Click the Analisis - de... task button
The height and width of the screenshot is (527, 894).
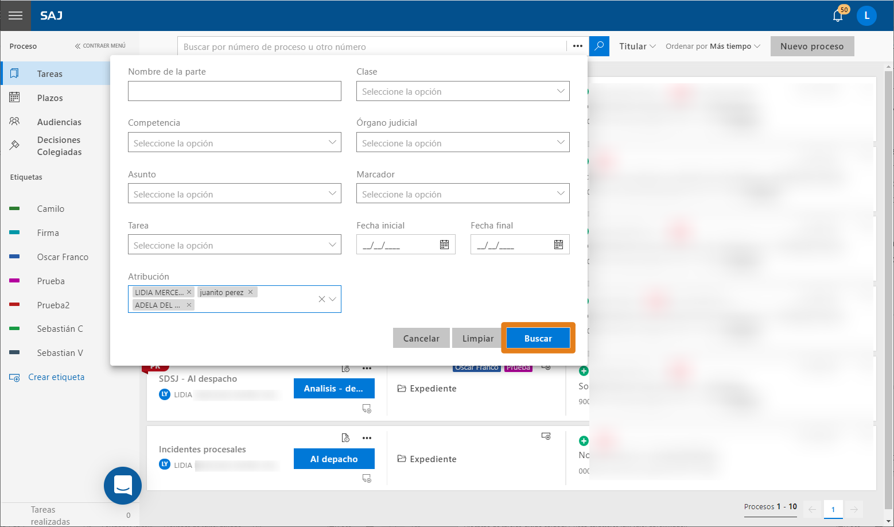(334, 389)
